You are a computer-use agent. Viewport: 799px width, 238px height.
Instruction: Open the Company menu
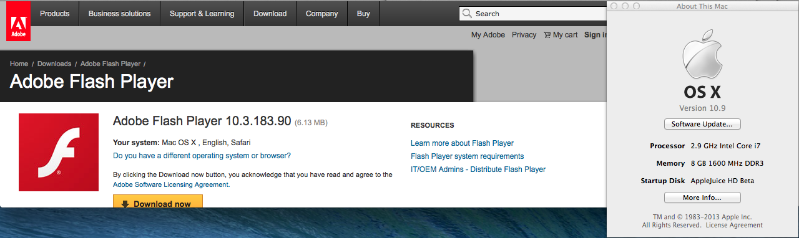(x=321, y=13)
